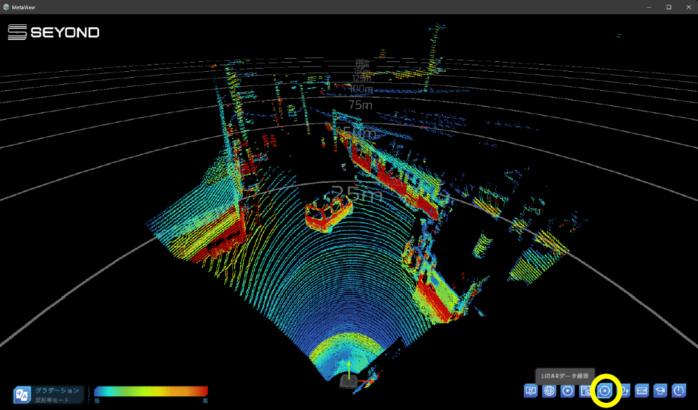Click the camera icon right of record
Screen dimensions: 698x410
tap(624, 390)
